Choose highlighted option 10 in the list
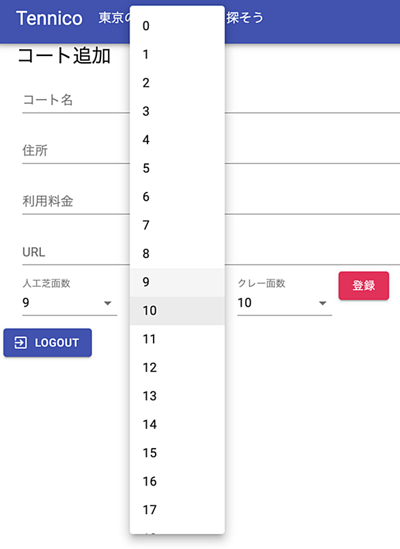This screenshot has width=400, height=549. [x=177, y=311]
